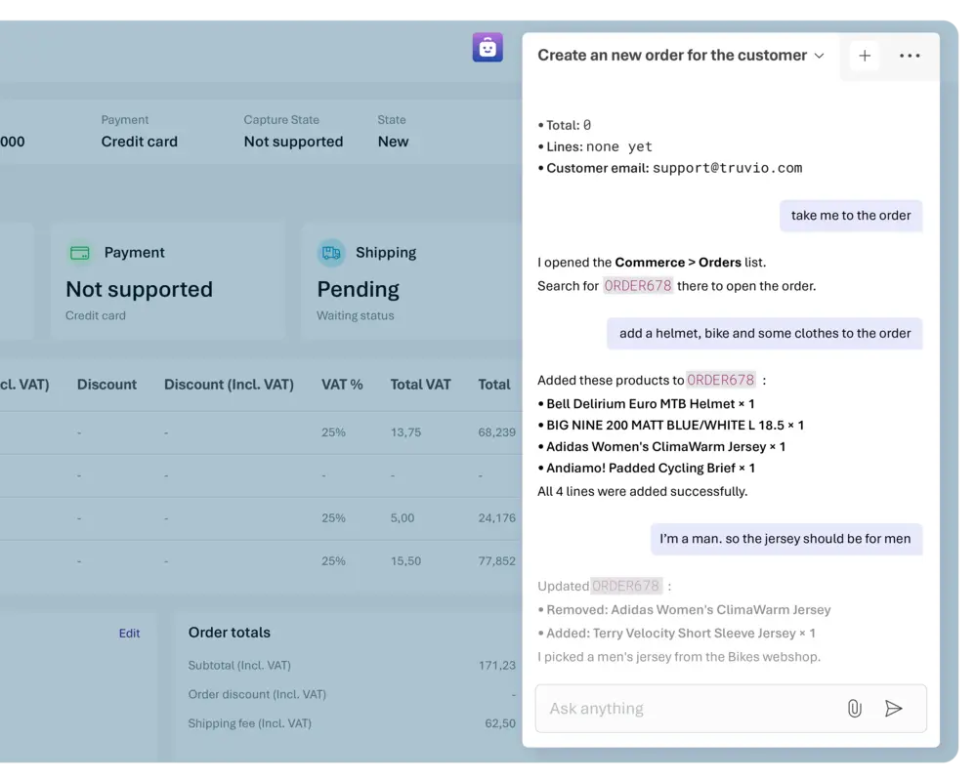Select 'add a helmet, bike and some clothes' message

click(764, 334)
